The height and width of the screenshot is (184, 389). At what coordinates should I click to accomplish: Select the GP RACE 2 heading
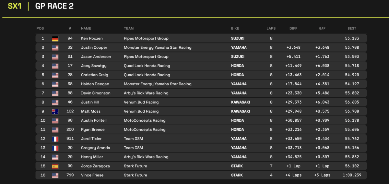[54, 6]
